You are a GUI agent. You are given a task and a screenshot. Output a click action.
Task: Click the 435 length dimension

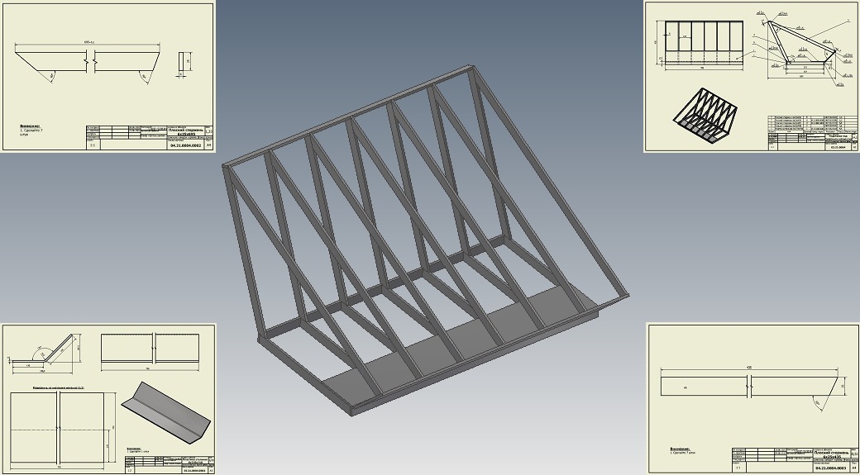(x=748, y=367)
